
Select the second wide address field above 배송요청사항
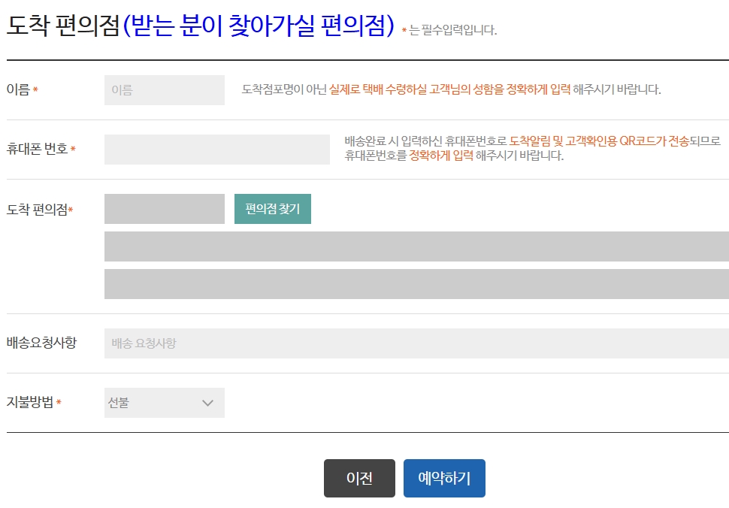click(x=416, y=284)
